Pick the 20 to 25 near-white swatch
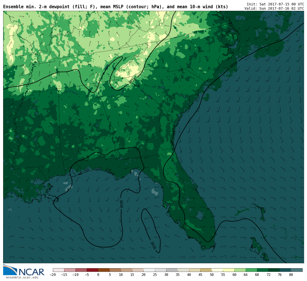This screenshot has width=307, height=281. pos(150,270)
